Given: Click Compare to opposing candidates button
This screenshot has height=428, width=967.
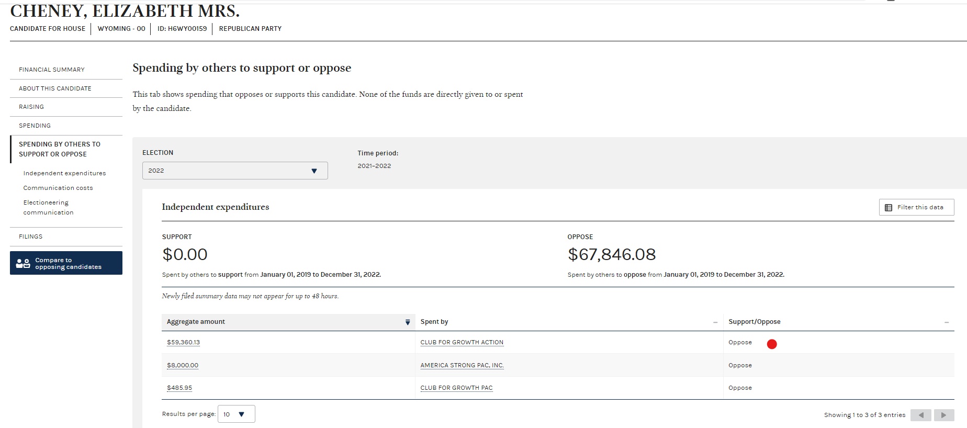Looking at the screenshot, I should (x=66, y=263).
